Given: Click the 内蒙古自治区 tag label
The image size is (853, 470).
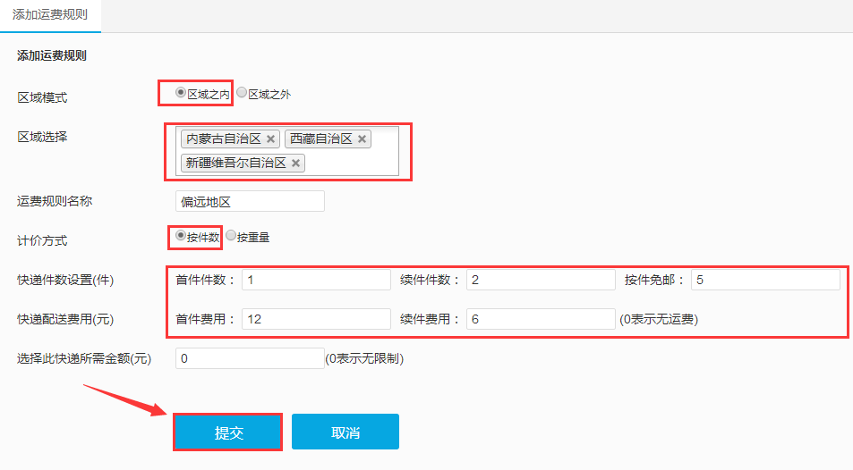Looking at the screenshot, I should (223, 139).
